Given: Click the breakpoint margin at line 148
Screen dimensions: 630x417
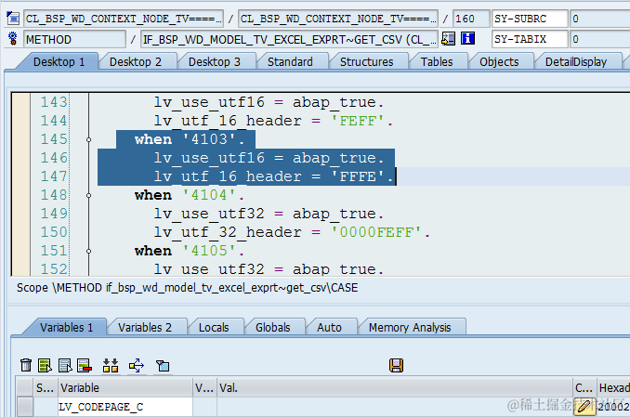Looking at the screenshot, I should point(21,195).
